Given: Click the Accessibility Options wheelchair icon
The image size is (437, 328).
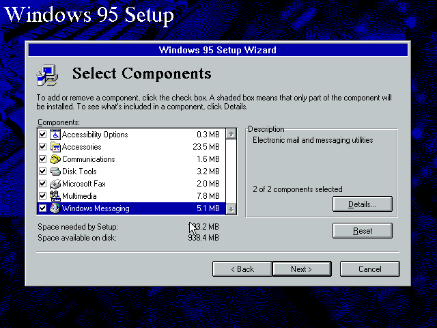Looking at the screenshot, I should point(55,135).
